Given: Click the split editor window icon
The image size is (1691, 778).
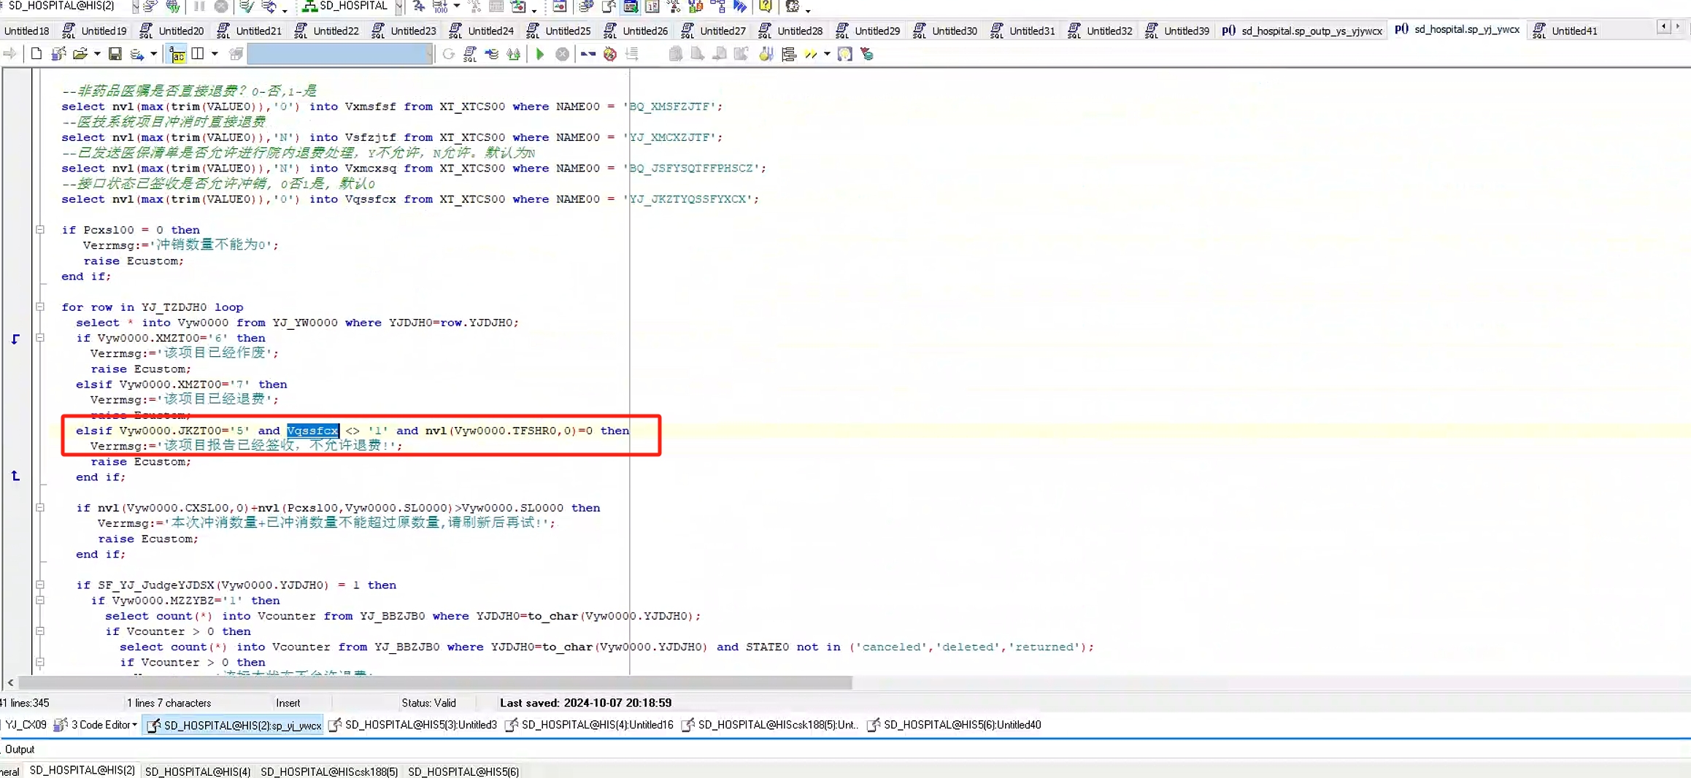Looking at the screenshot, I should pos(198,54).
